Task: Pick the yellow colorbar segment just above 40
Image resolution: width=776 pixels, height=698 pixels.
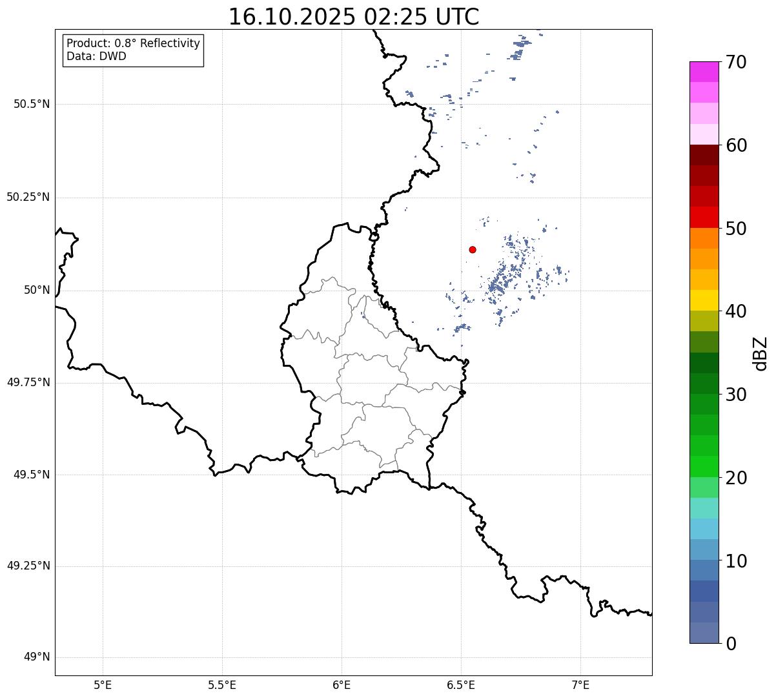Action: click(704, 300)
